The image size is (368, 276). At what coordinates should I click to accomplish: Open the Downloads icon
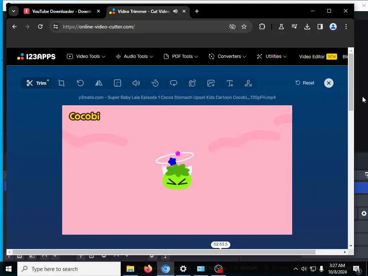pos(307,27)
